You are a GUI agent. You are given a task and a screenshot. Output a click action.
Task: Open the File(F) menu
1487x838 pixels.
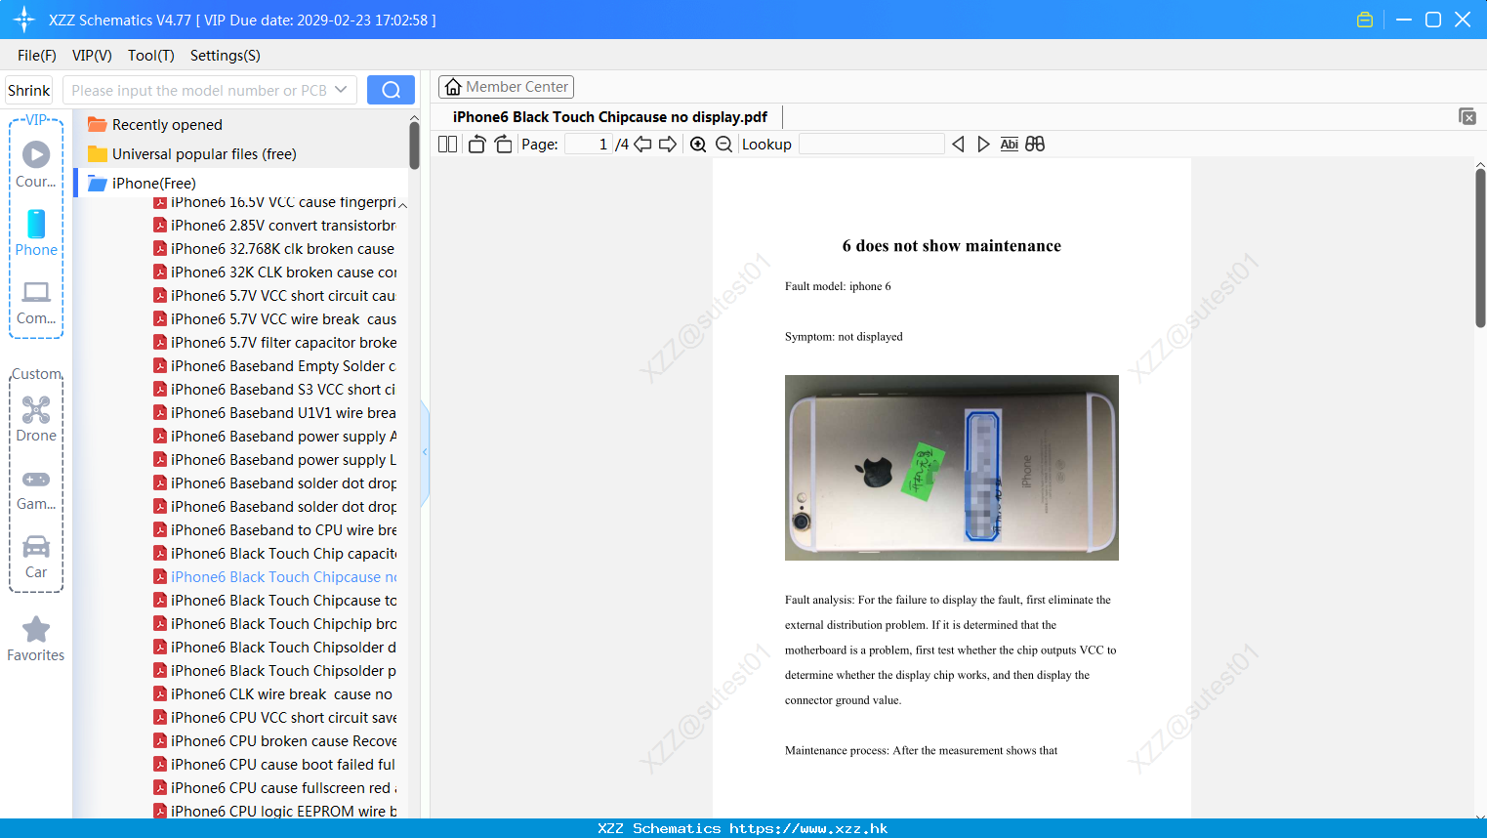pos(37,56)
